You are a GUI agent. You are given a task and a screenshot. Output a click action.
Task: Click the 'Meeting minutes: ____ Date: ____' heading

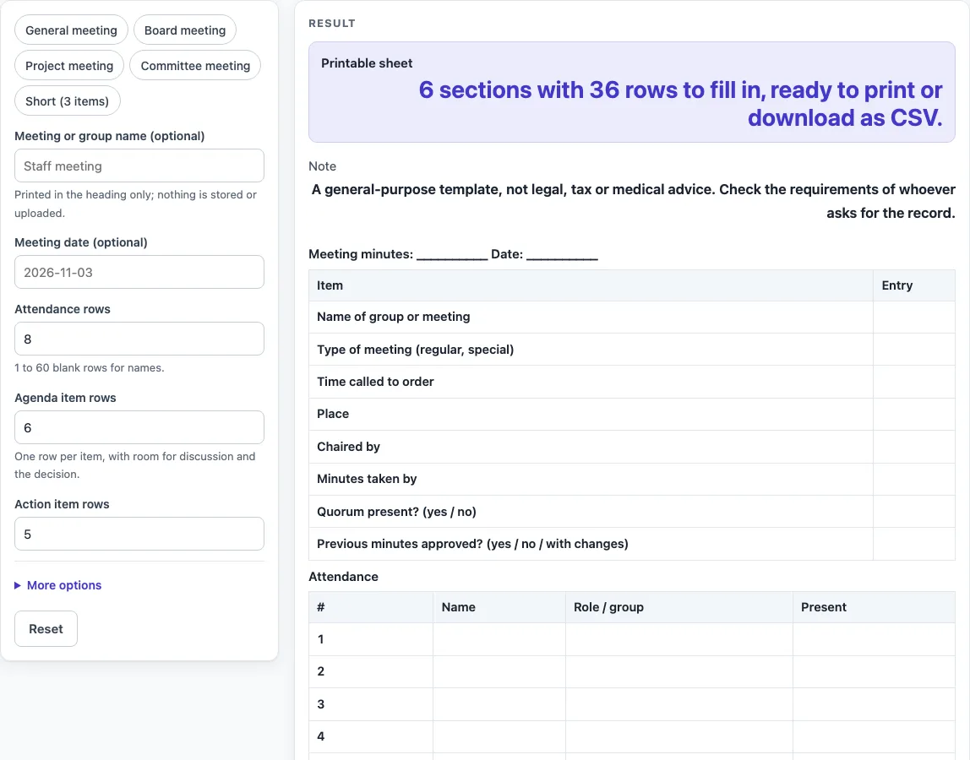(453, 254)
